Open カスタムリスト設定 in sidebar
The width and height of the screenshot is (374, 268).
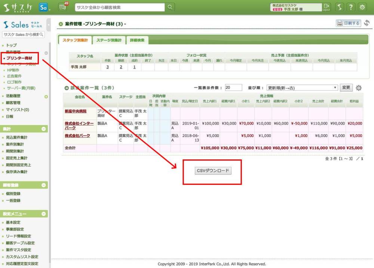(x=22, y=257)
